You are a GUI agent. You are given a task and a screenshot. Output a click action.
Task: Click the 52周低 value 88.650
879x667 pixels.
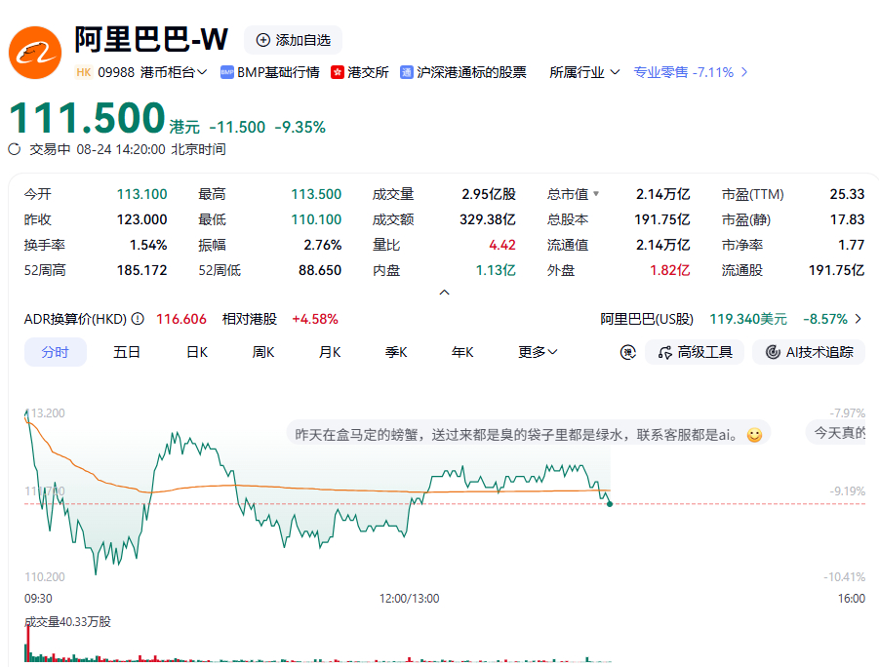[320, 270]
